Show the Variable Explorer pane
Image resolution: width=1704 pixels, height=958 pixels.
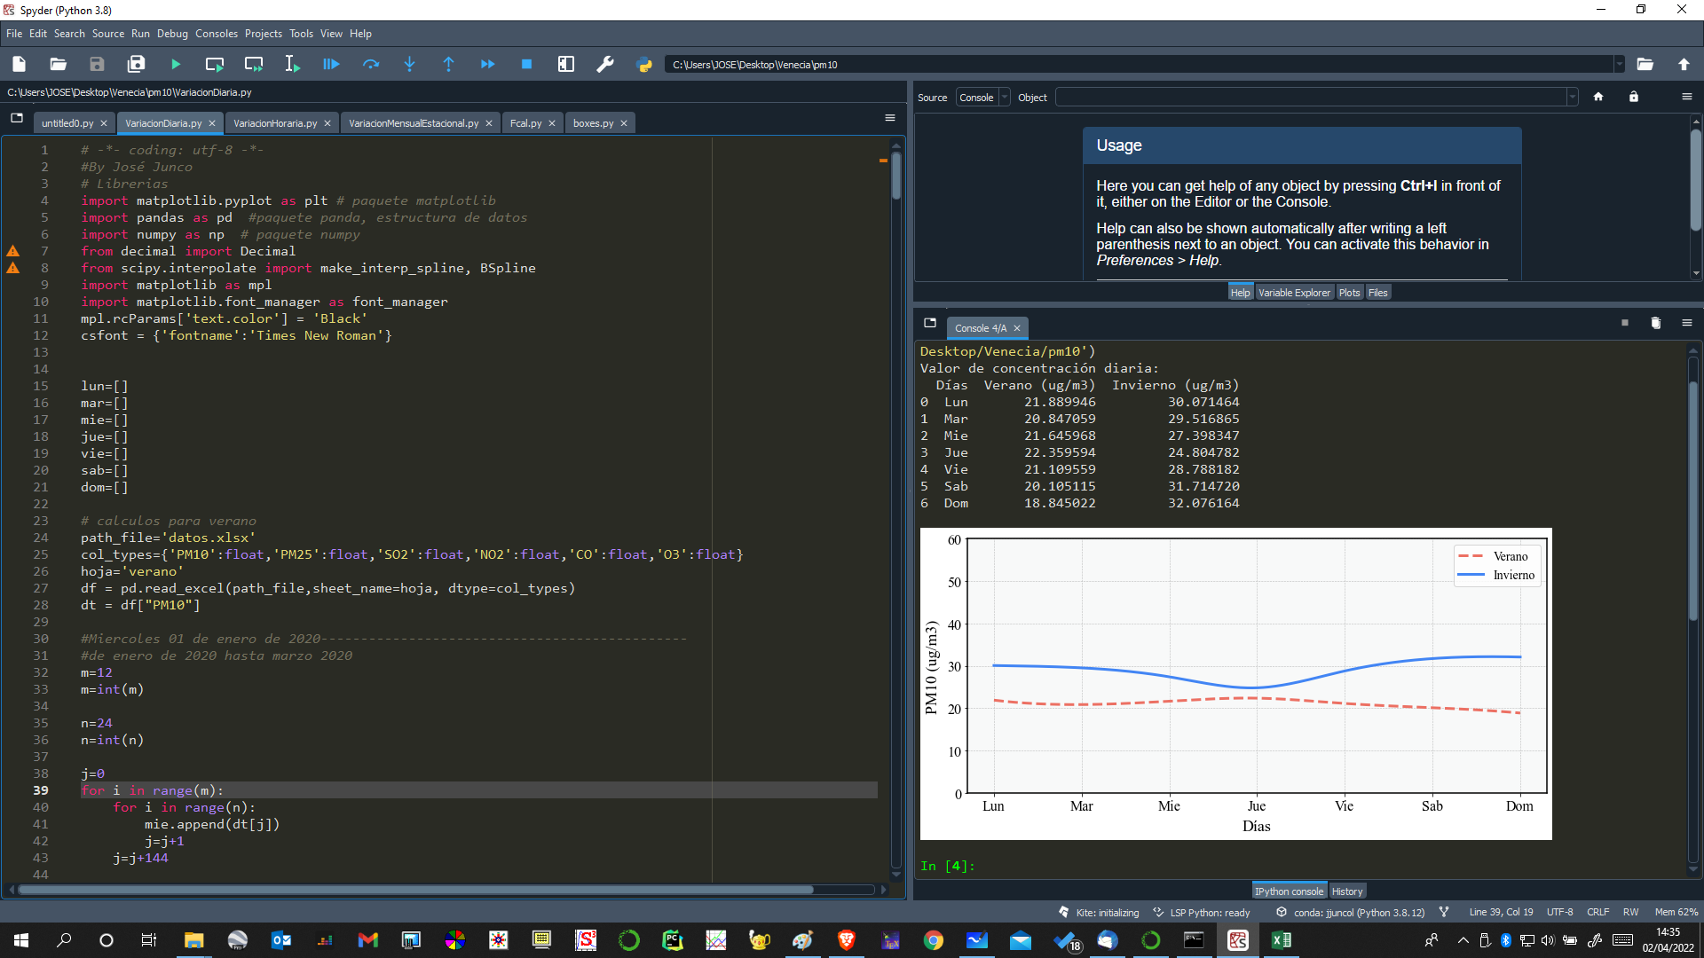1294,292
